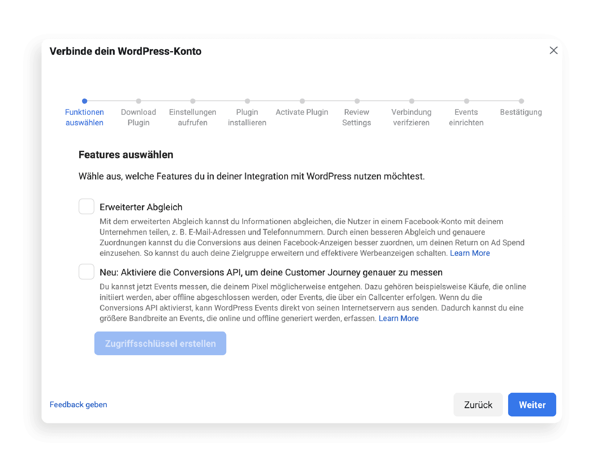Click the Erweiterter Abgleich label

141,207
